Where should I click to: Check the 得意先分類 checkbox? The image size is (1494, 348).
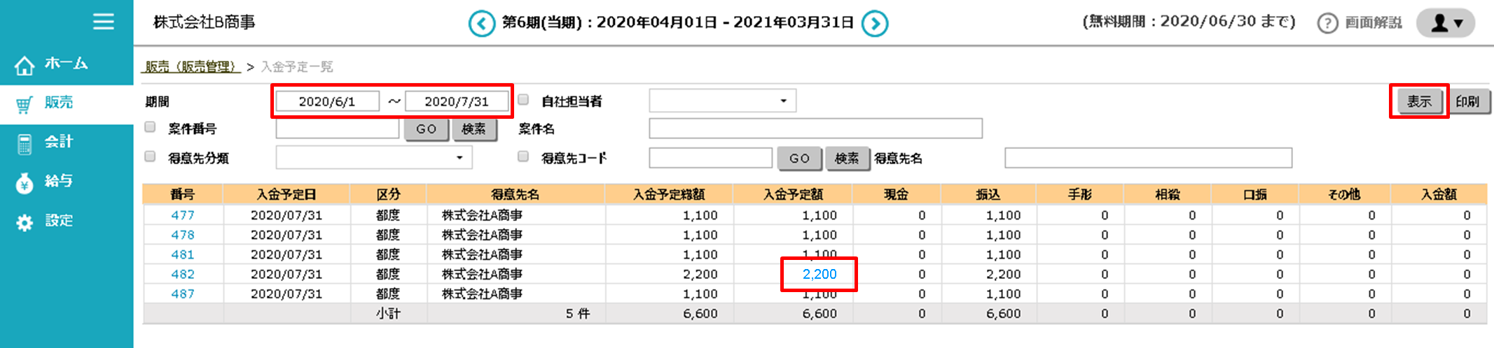point(150,157)
